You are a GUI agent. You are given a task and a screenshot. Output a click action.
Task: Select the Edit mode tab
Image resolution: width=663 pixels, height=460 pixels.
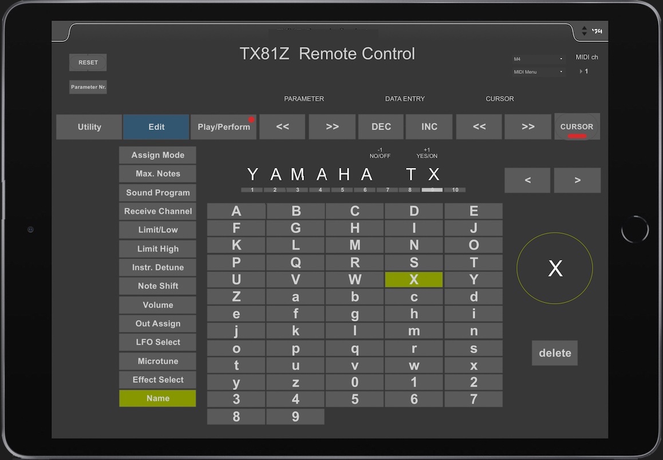pos(156,127)
